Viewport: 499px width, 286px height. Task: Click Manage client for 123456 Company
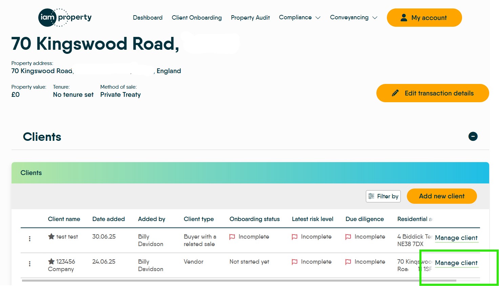[456, 263]
